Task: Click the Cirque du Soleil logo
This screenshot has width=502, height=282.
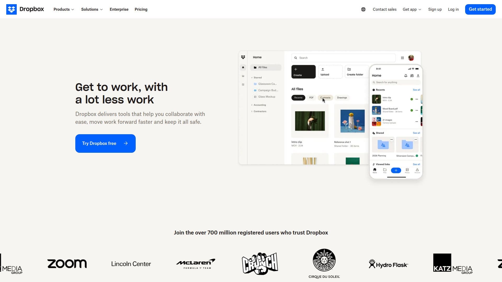Action: click(x=324, y=263)
